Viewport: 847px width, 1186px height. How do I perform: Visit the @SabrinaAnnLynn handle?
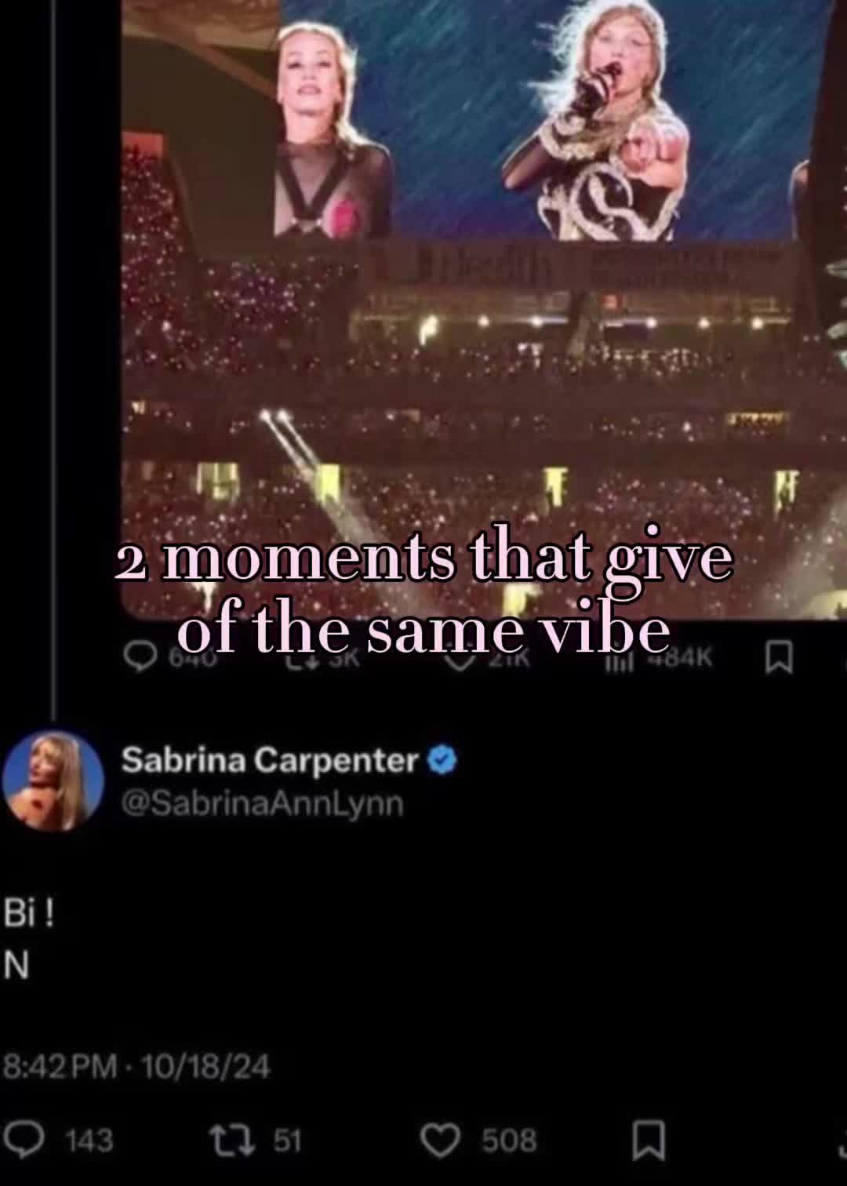click(263, 803)
